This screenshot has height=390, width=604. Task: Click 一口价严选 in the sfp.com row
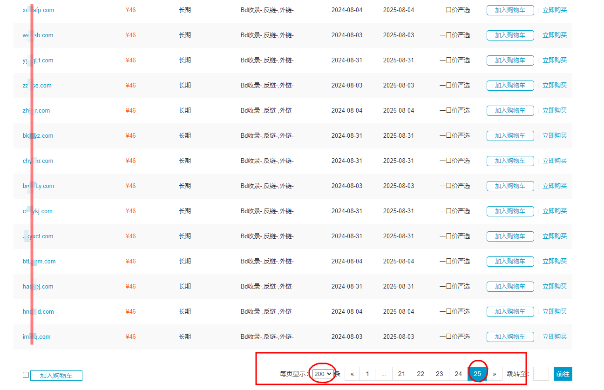pyautogui.click(x=455, y=10)
